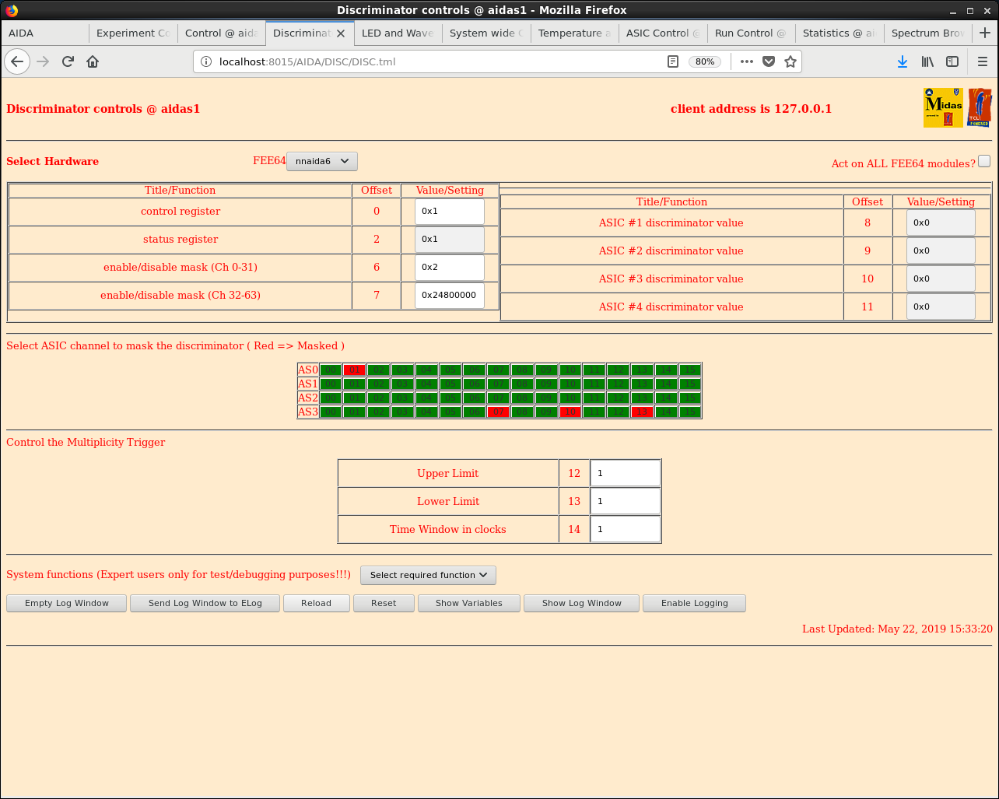Click the Upper Limit value field

click(626, 473)
